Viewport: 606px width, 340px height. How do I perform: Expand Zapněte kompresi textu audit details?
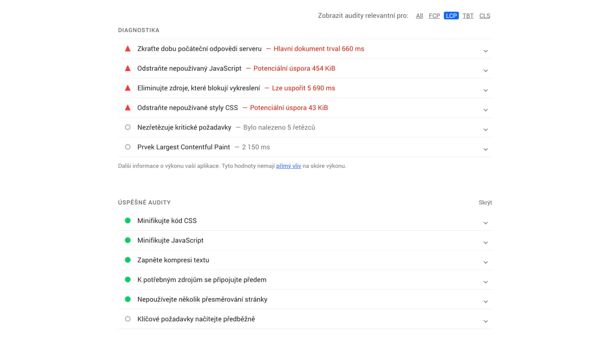tap(485, 262)
